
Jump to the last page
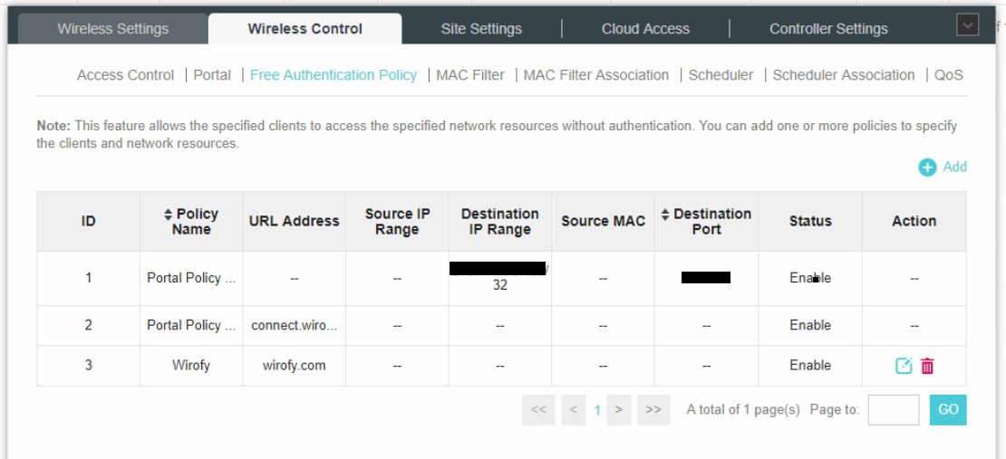tap(653, 410)
